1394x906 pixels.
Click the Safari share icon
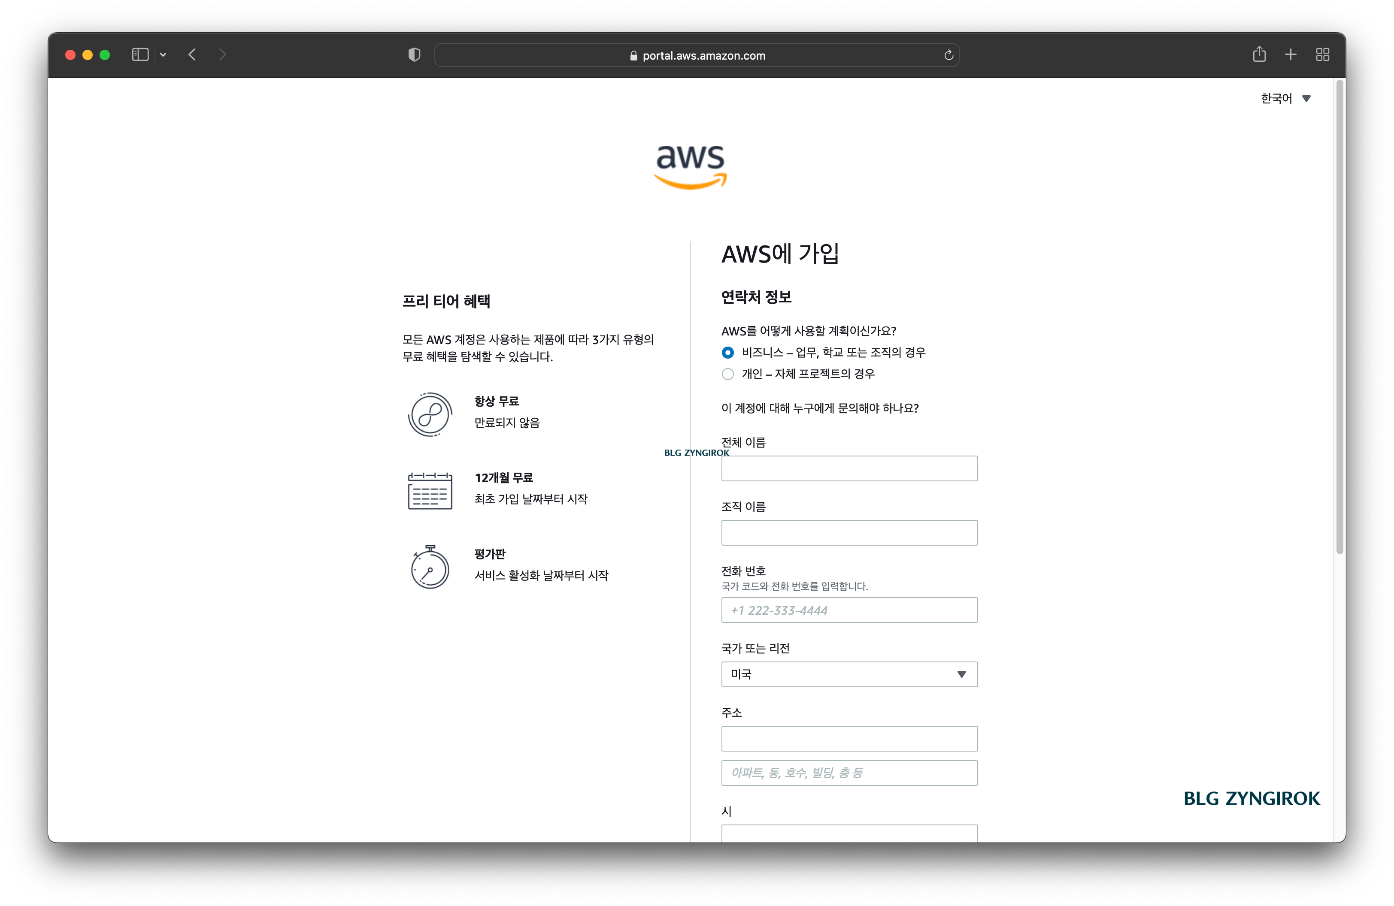[1260, 54]
